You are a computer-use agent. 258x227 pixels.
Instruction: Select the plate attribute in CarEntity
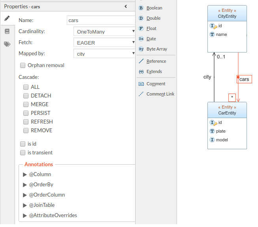click(x=220, y=131)
